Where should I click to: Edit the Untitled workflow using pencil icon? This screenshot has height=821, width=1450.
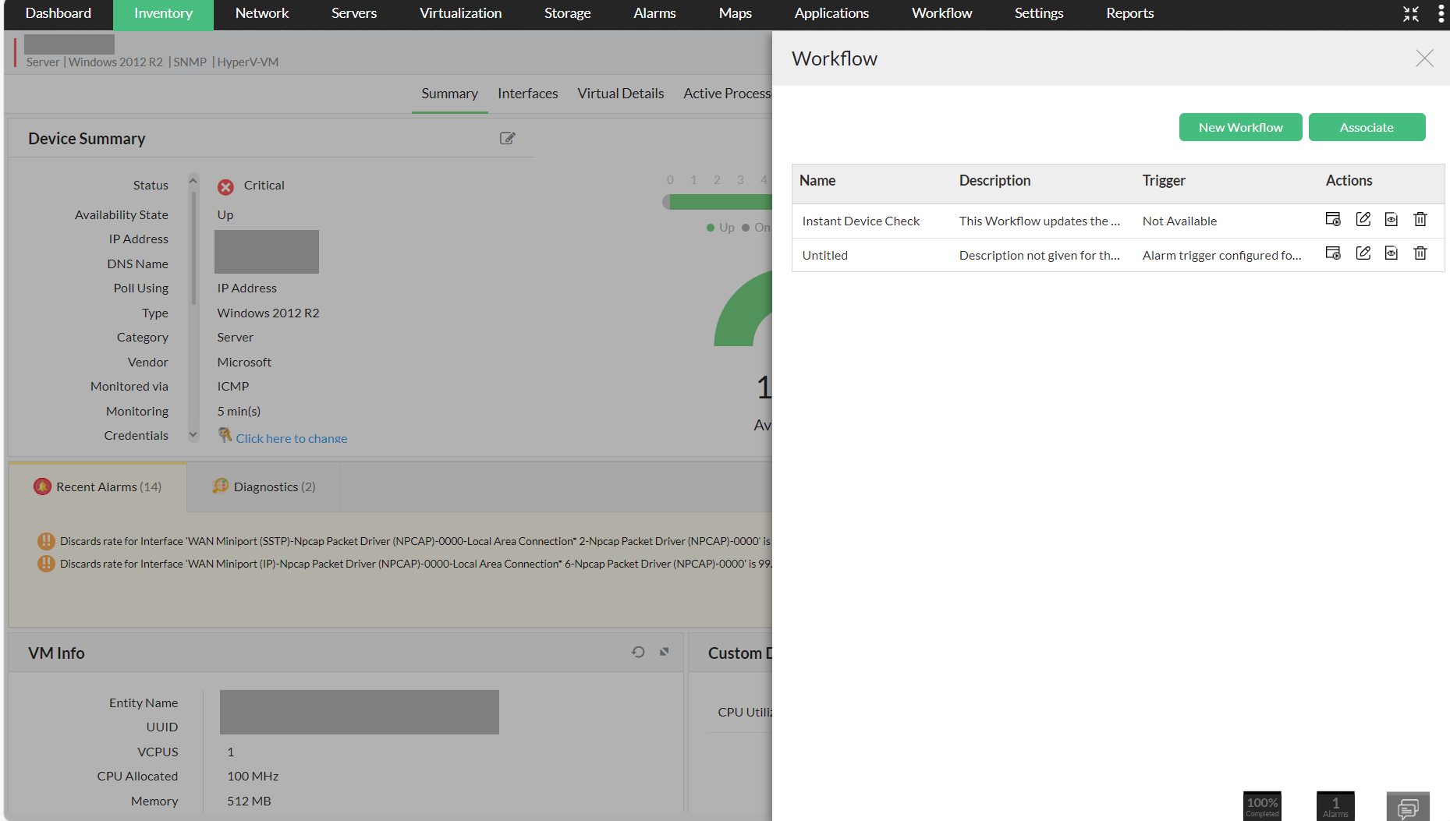point(1363,253)
